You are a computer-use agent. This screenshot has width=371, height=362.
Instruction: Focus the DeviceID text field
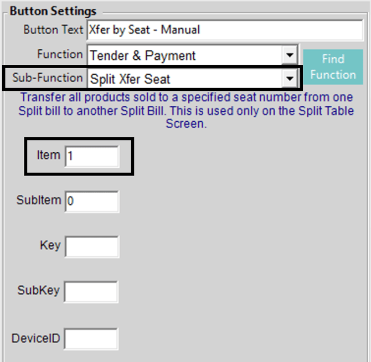[91, 338]
